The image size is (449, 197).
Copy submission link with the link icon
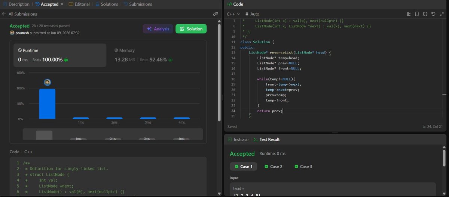215,14
